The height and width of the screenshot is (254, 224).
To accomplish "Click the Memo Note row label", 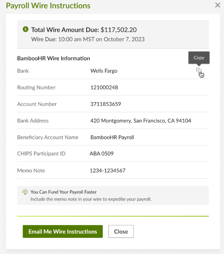I will (x=31, y=171).
